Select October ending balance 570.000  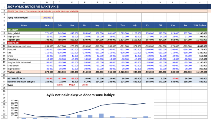pyautogui.click(x=160, y=82)
